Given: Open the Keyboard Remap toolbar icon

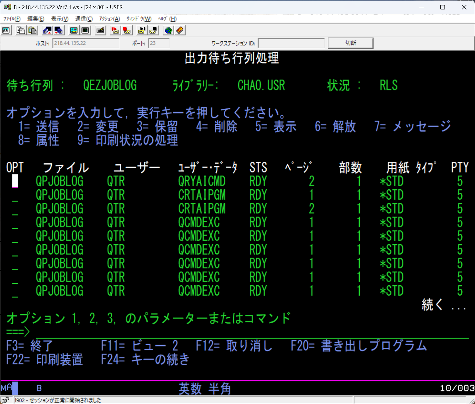Looking at the screenshot, I should [100, 30].
